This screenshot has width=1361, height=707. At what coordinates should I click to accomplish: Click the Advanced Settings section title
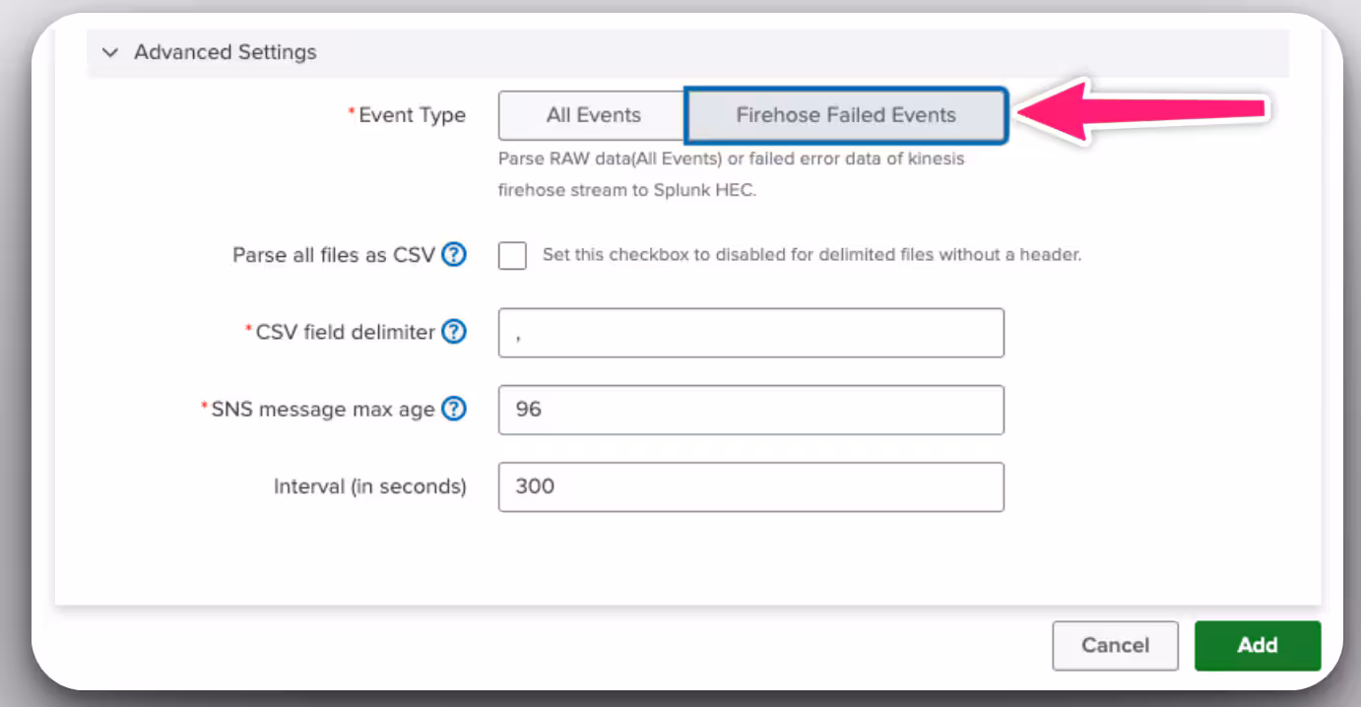pyautogui.click(x=225, y=52)
